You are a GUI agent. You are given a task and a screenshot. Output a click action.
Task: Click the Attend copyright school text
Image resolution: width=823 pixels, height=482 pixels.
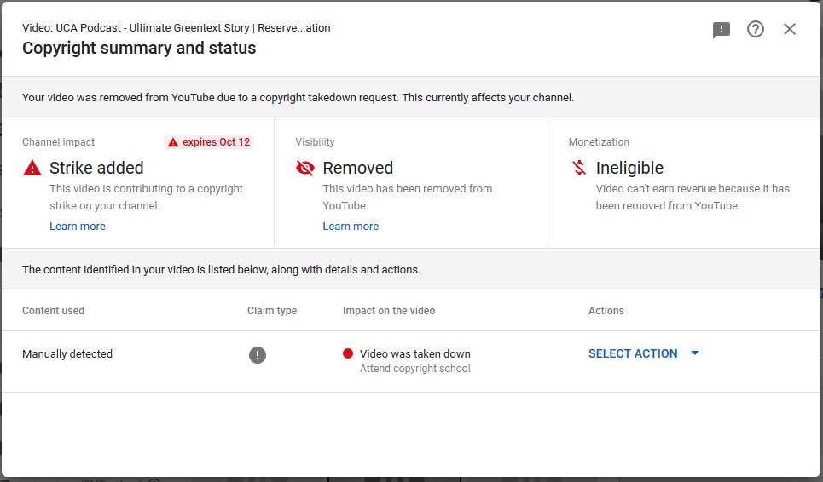pos(414,368)
